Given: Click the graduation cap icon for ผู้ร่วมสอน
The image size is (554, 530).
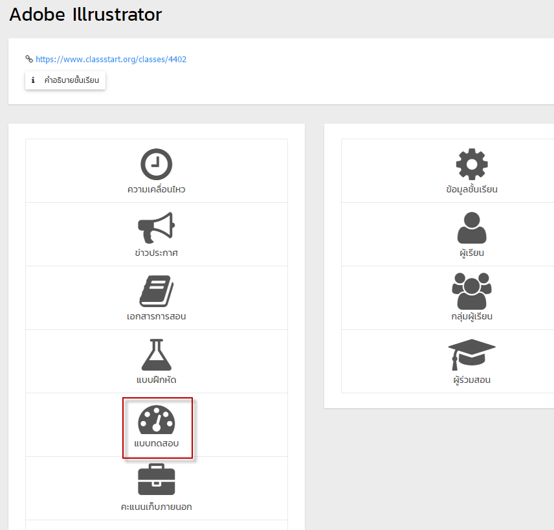Looking at the screenshot, I should (472, 354).
